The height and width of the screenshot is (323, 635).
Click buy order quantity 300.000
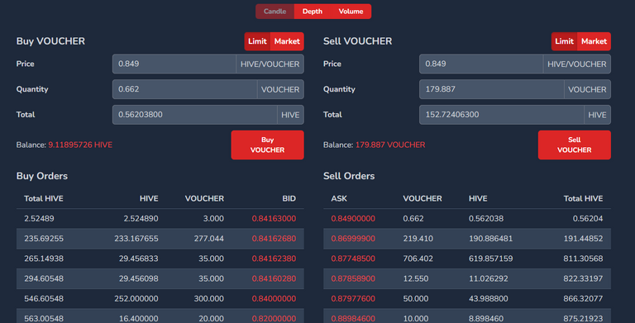(209, 299)
